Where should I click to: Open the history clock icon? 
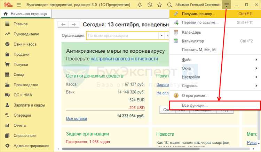coord(150,5)
